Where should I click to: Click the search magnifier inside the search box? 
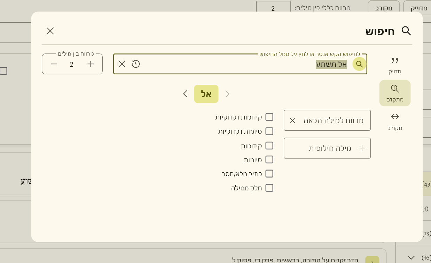(359, 64)
